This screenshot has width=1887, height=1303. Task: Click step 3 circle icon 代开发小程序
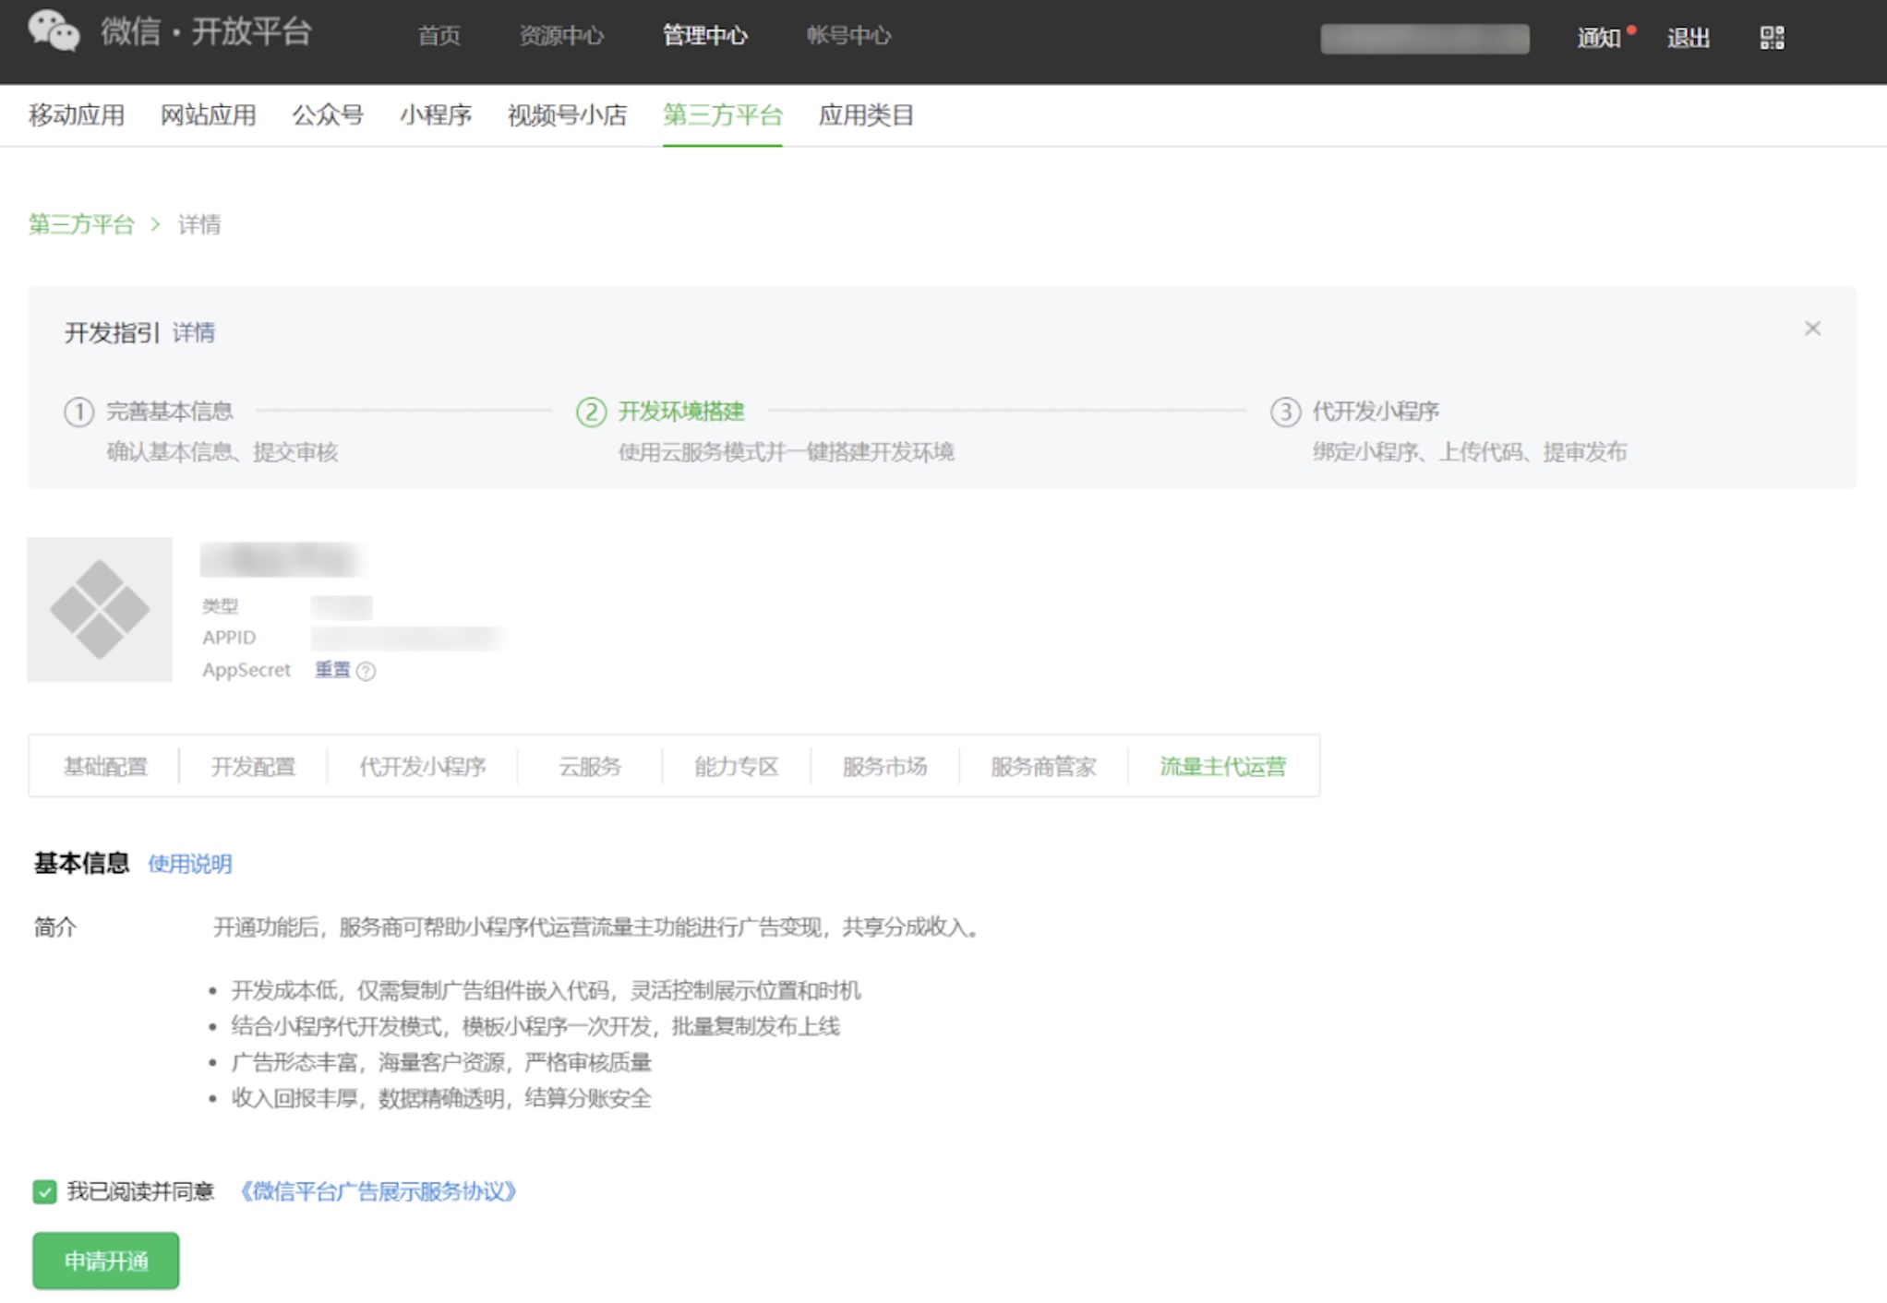coord(1285,412)
